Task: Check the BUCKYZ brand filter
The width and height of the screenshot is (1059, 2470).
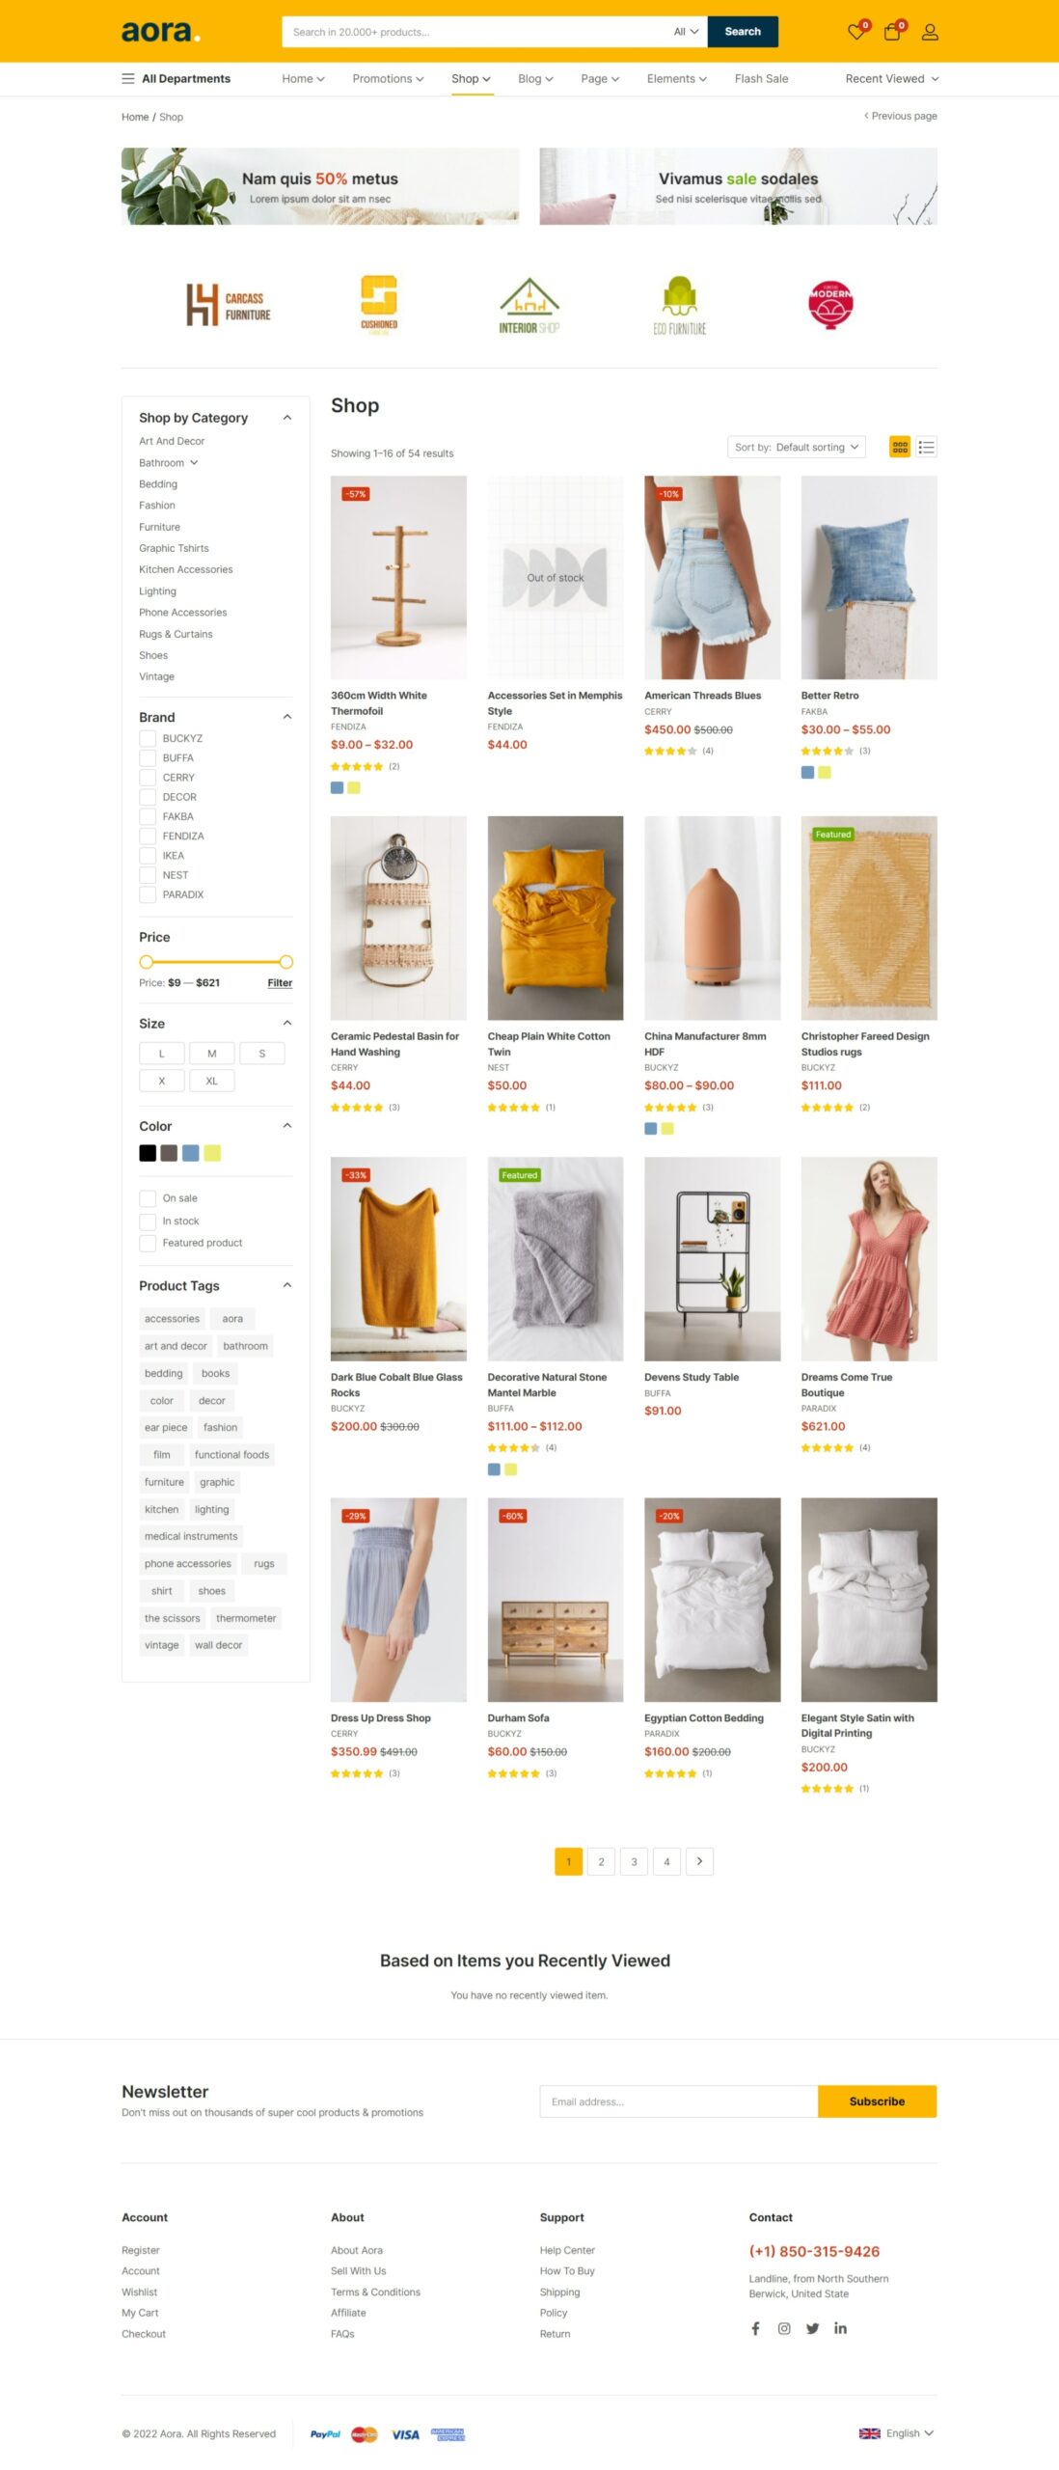Action: 148,738
